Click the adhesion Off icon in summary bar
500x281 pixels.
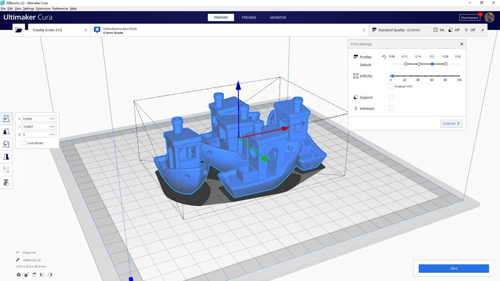point(466,30)
